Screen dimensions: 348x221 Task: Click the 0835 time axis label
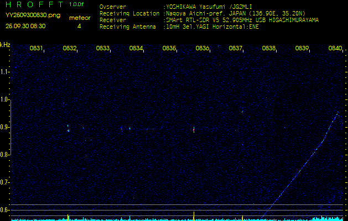pos(169,48)
